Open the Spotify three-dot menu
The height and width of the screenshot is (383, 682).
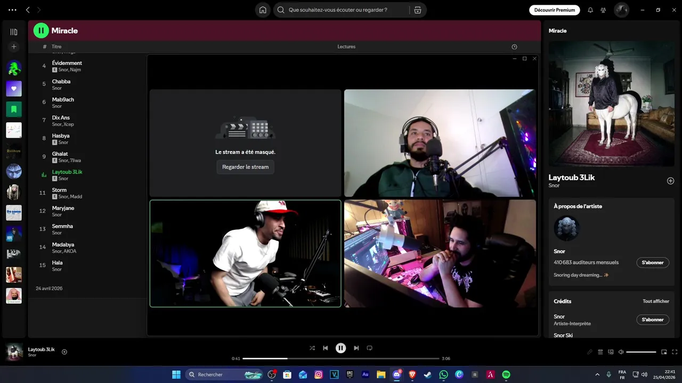click(x=12, y=10)
